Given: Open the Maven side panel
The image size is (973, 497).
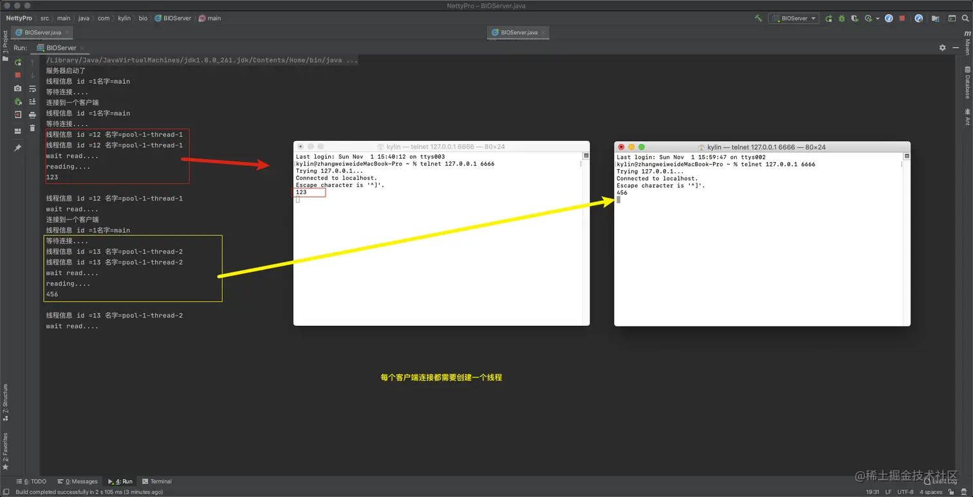Looking at the screenshot, I should 967,42.
